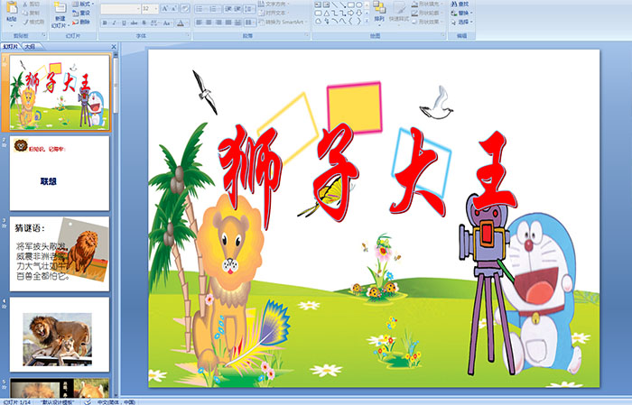Delete the current slide
Image resolution: width=632 pixels, height=405 pixels.
(81, 22)
